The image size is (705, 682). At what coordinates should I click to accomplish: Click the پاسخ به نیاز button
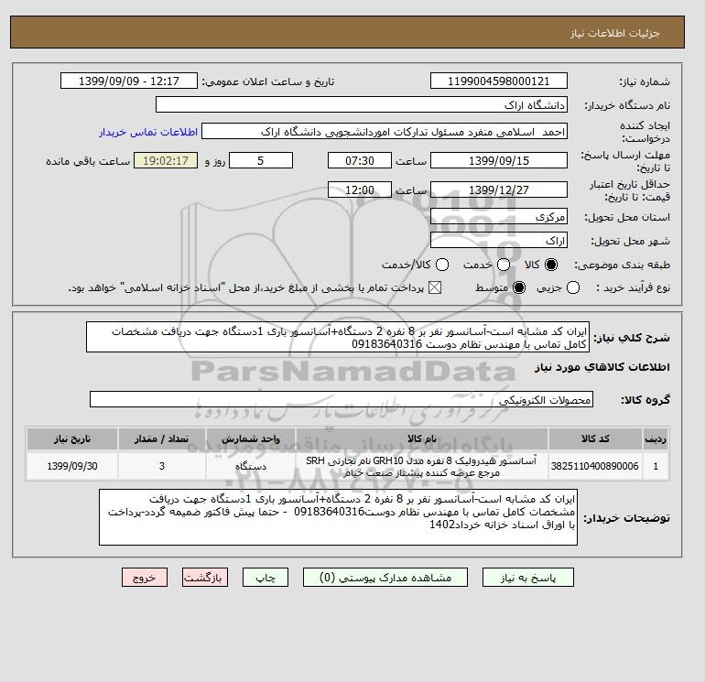point(528,578)
